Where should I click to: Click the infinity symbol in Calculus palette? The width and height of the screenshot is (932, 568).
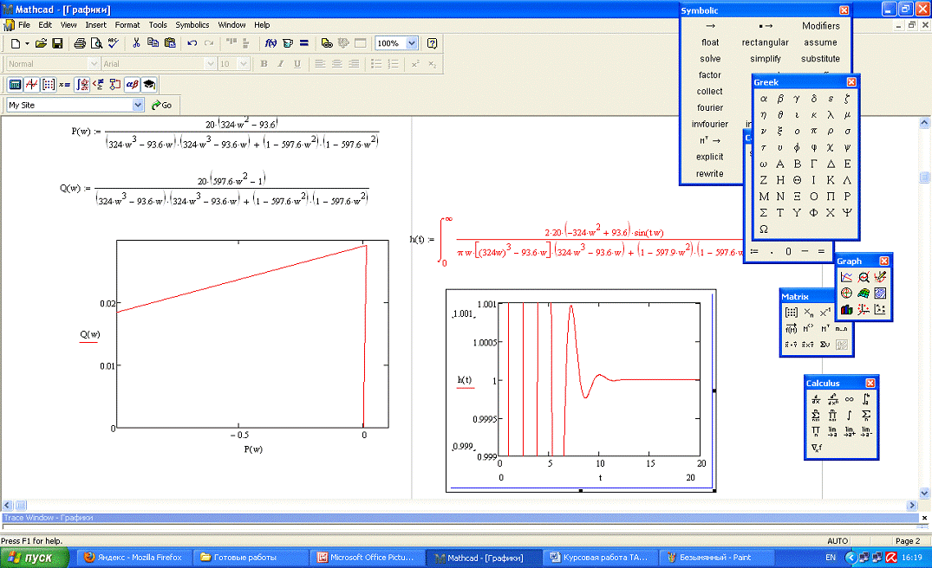click(850, 399)
